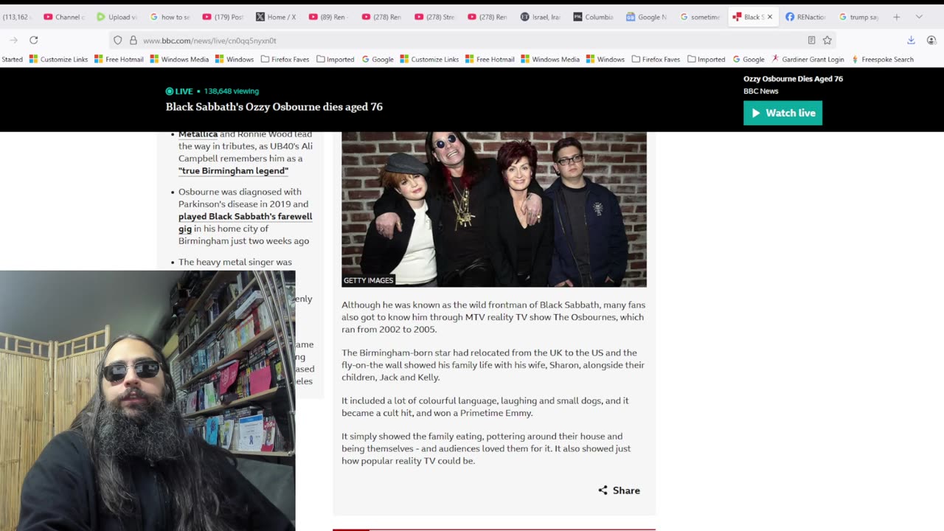
Task: Select the (113,162 tab
Action: coord(18,17)
